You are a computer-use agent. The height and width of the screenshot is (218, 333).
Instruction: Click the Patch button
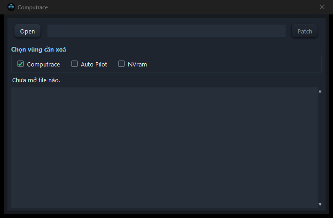pyautogui.click(x=305, y=31)
